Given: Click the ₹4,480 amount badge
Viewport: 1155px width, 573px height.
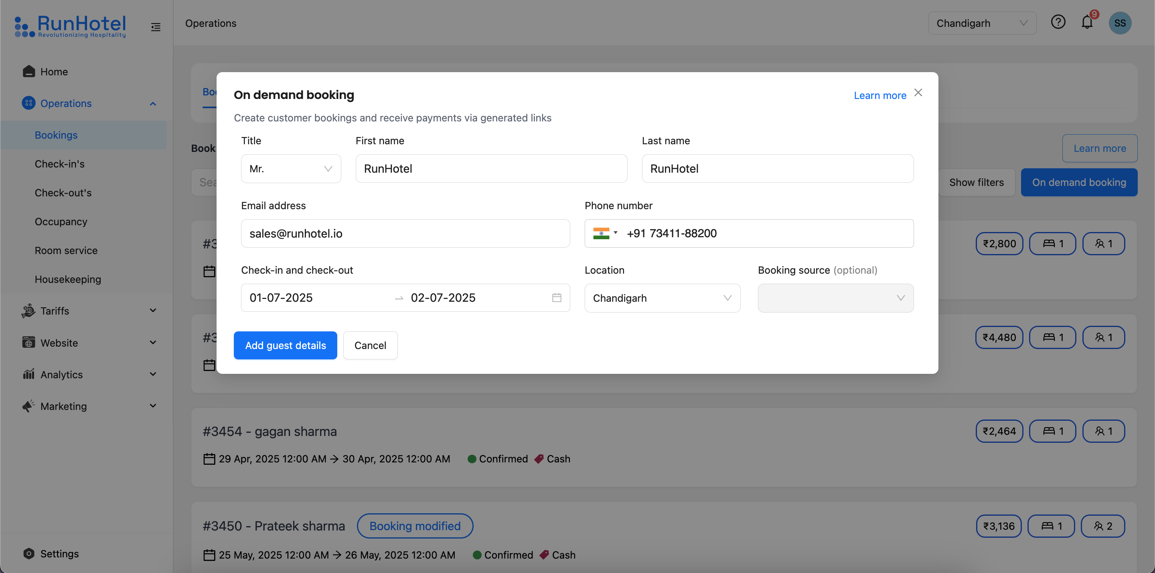Looking at the screenshot, I should 999,337.
